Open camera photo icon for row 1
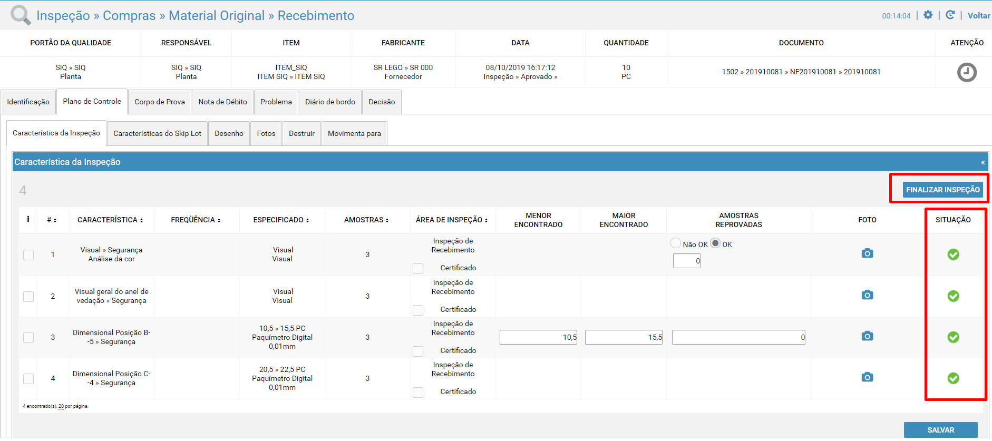 867,253
